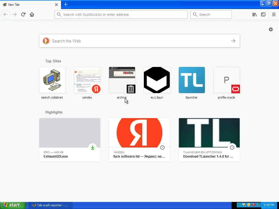Click the 'fuck software ltd' Yandex title text

(x=139, y=156)
